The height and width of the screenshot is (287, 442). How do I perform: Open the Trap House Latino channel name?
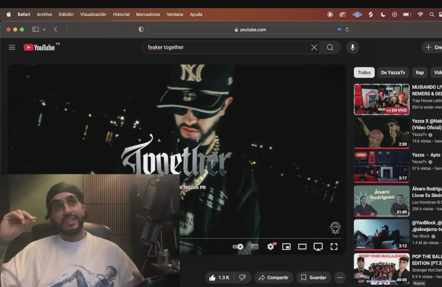pyautogui.click(x=427, y=100)
